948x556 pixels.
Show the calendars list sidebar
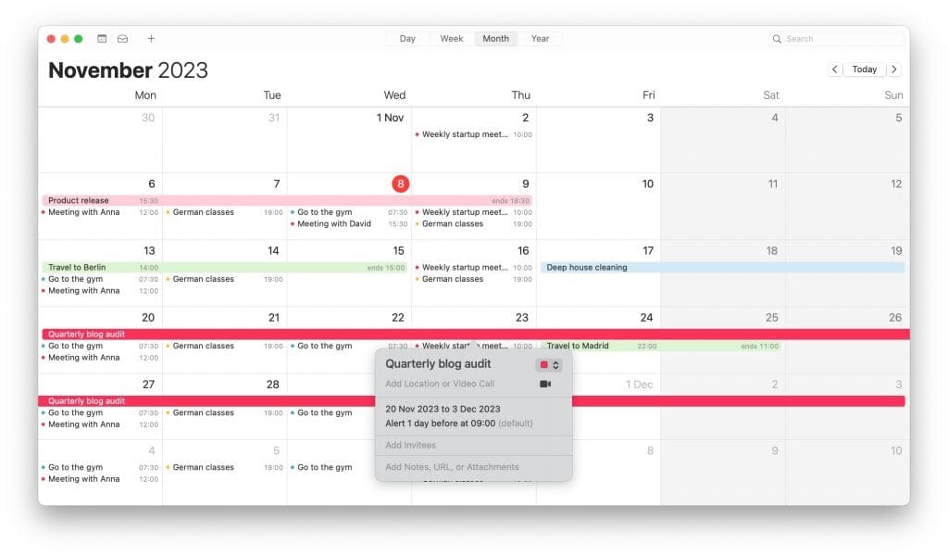(x=102, y=39)
